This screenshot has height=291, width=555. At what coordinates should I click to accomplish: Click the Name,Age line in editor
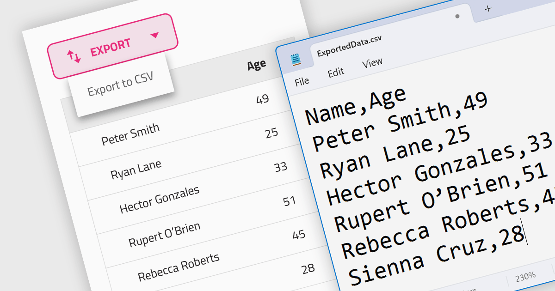(x=355, y=106)
